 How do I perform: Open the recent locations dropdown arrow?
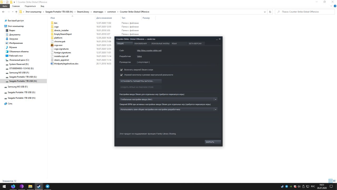tap(13, 12)
